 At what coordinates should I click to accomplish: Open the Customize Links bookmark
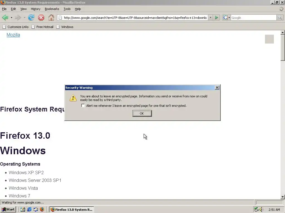pyautogui.click(x=16, y=27)
